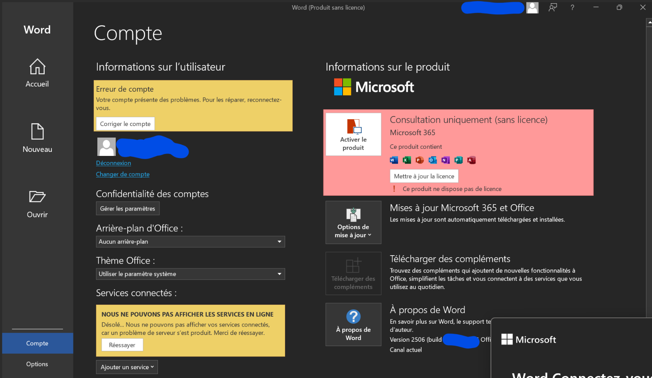
Task: Click the profile picture under user information
Action: (106, 147)
